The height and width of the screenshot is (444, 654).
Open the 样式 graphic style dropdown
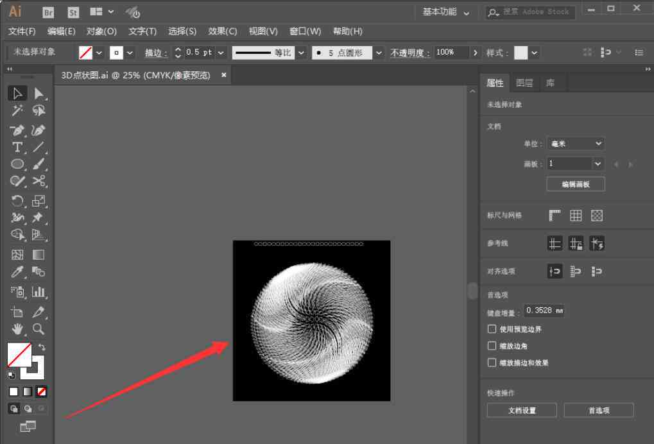point(534,53)
